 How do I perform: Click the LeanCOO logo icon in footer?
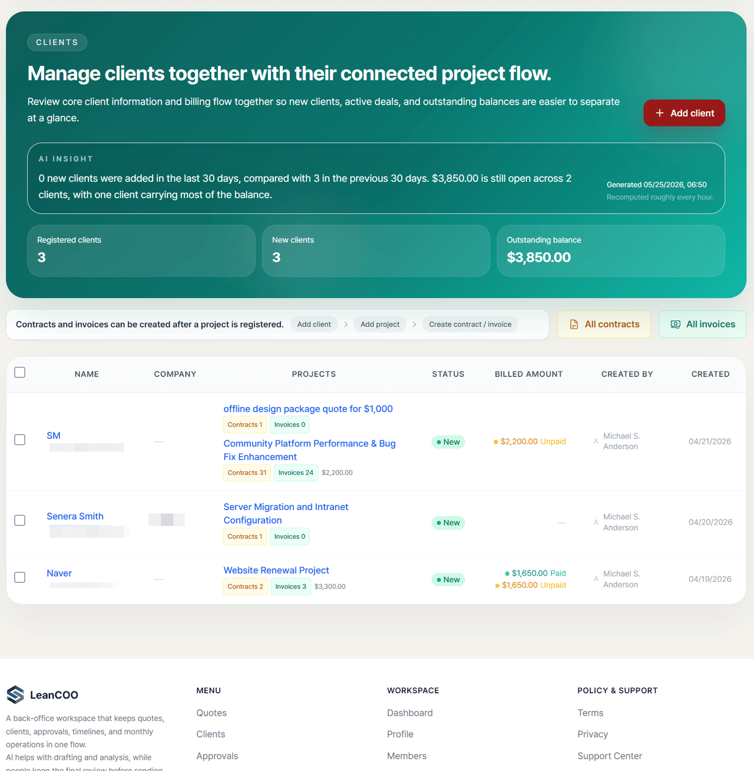[15, 694]
